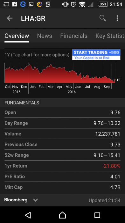Tap the Android home button
Viewport: 125px width, 223px height.
62,215
